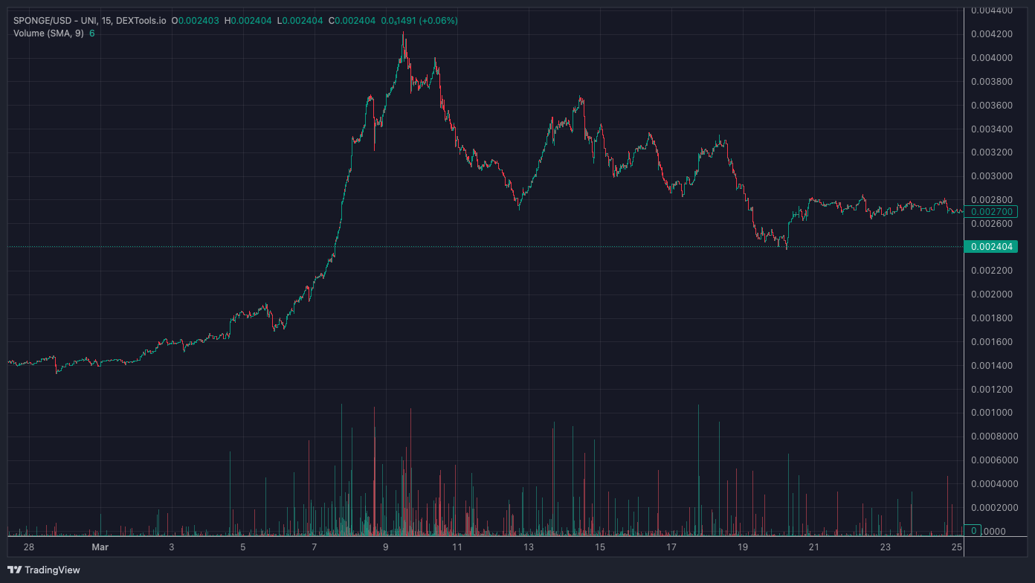This screenshot has height=583, width=1035.
Task: Click the SMA value 6 next to Volume legend
Action: (91, 33)
